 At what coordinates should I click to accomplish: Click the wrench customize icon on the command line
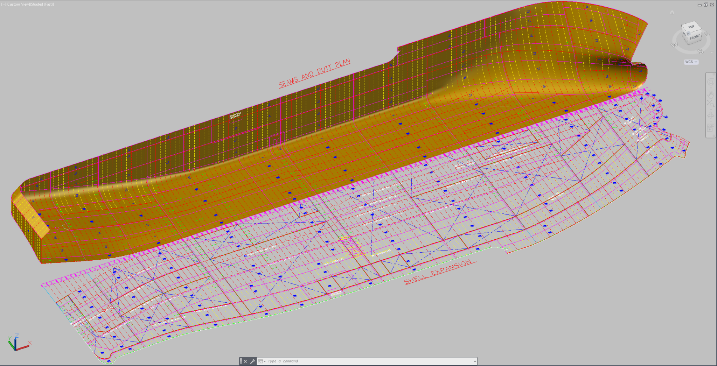[x=253, y=361]
